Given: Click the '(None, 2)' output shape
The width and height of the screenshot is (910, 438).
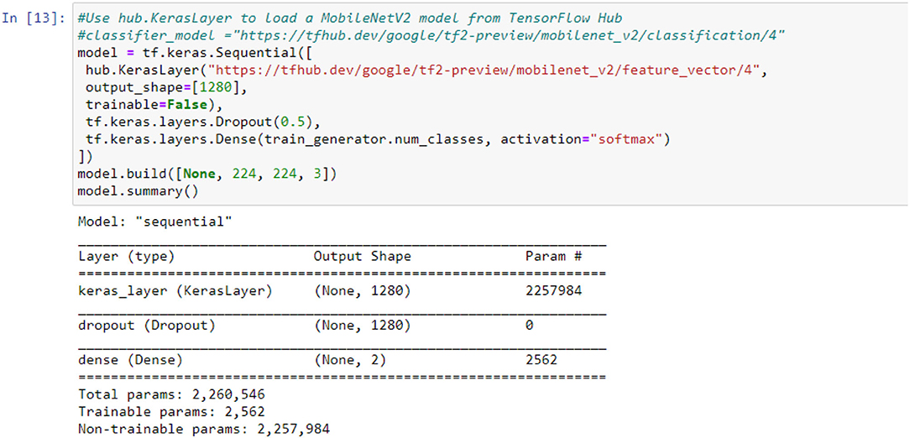Looking at the screenshot, I should [350, 360].
